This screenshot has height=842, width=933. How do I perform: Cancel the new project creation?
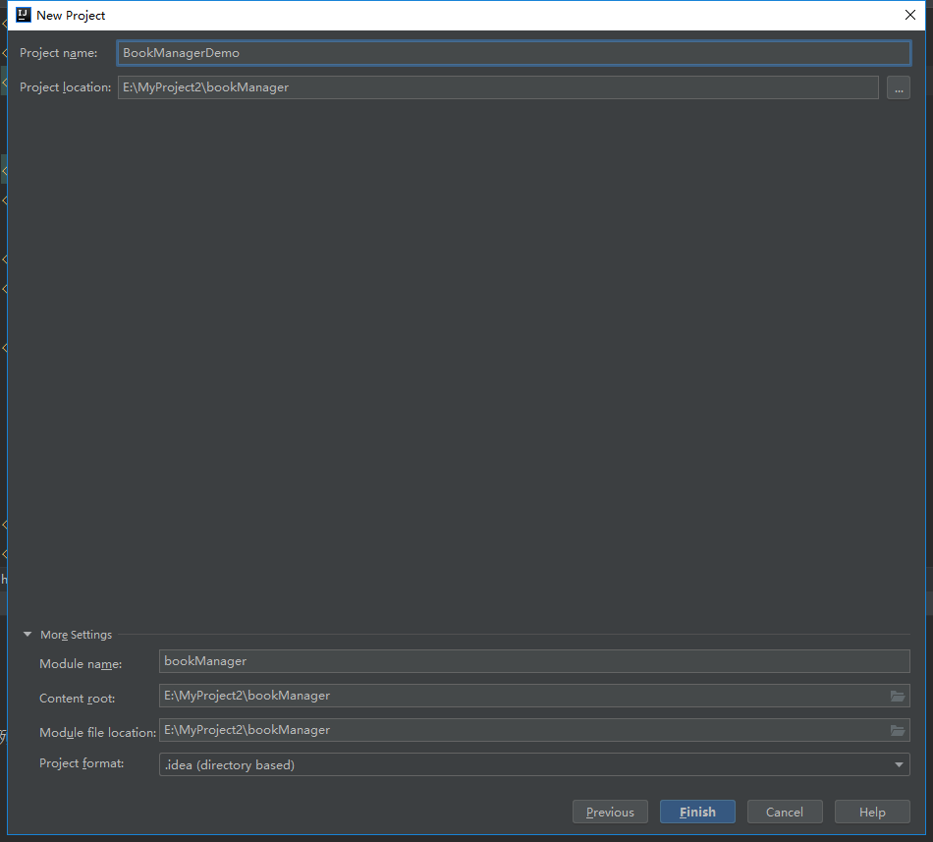(785, 812)
